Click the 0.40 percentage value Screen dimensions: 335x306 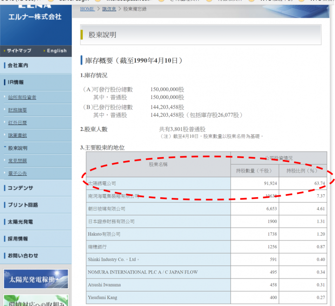coord(321,259)
